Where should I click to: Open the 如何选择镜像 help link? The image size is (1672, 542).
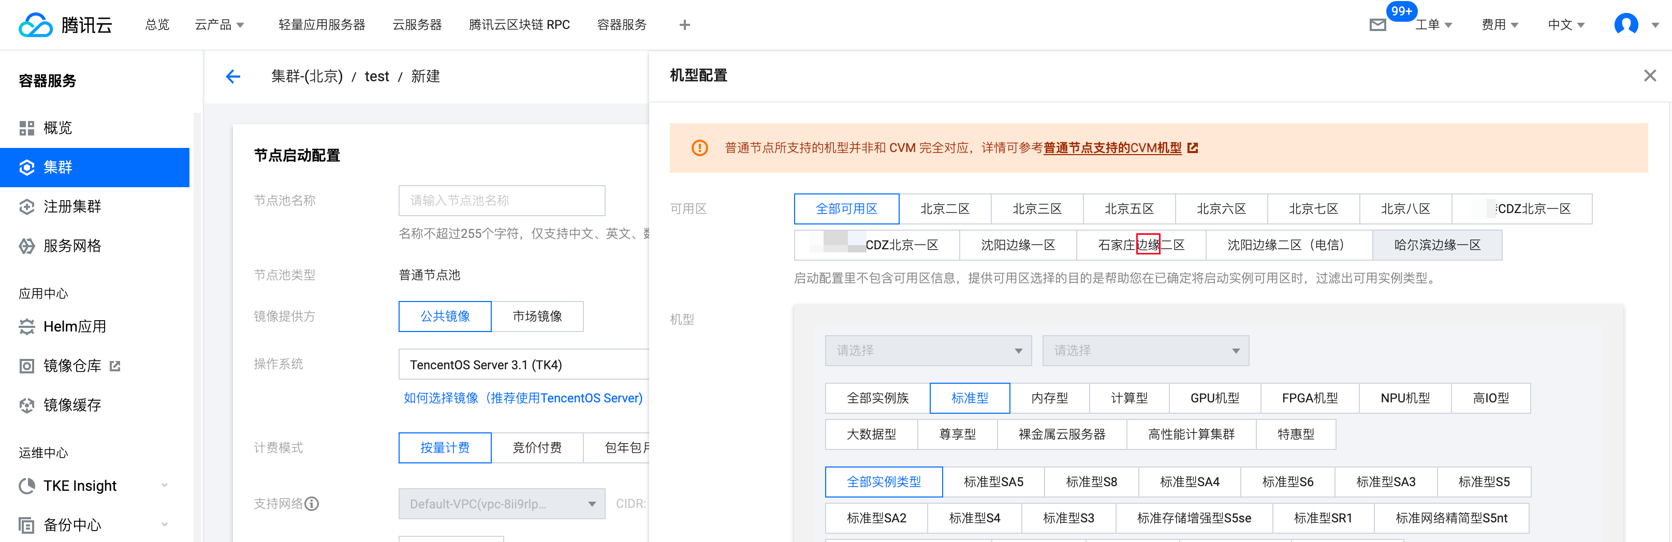coord(523,398)
